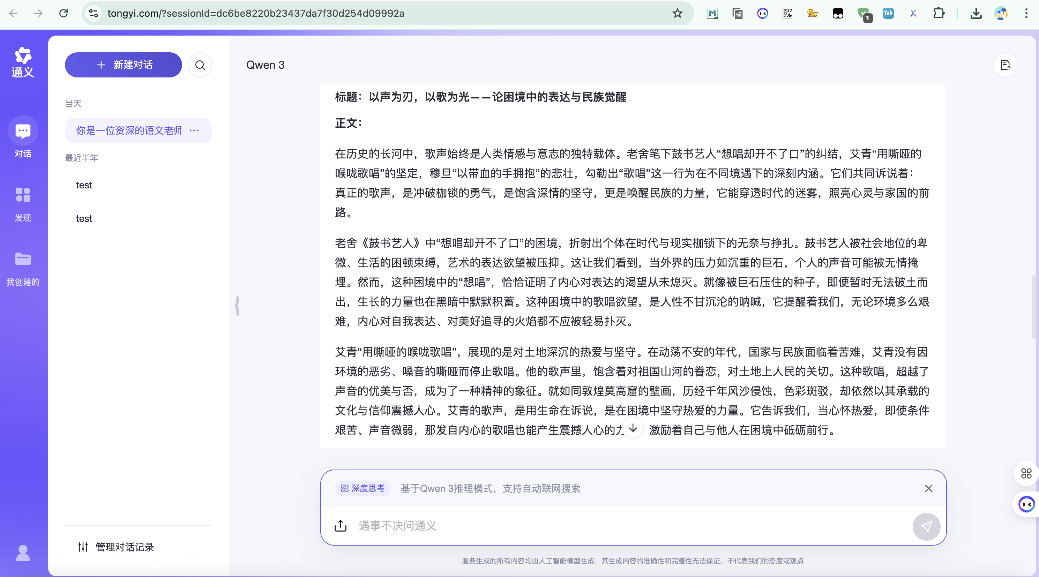Bookmark this page with star icon
Viewport: 1039px width, 577px height.
677,13
